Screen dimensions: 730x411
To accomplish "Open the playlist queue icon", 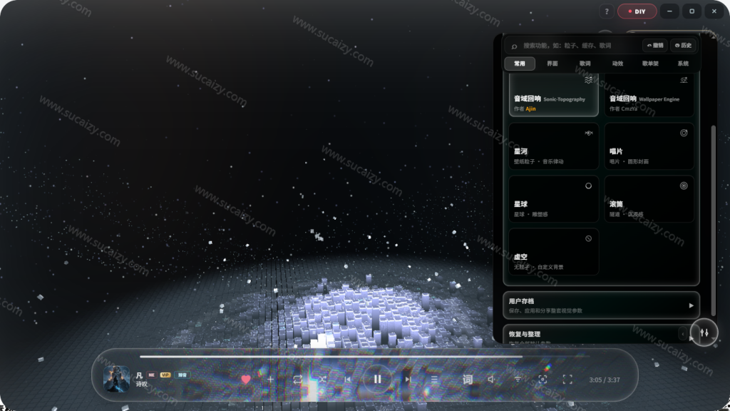I will click(x=434, y=380).
